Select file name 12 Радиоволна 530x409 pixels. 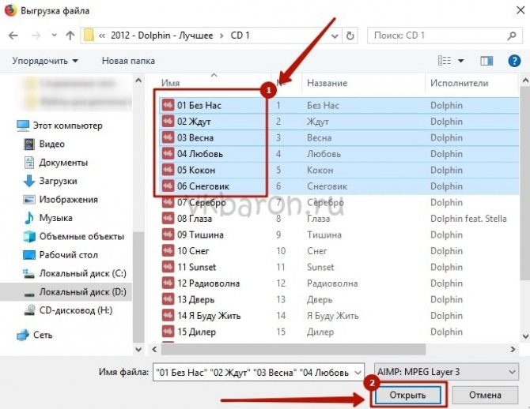coord(209,283)
